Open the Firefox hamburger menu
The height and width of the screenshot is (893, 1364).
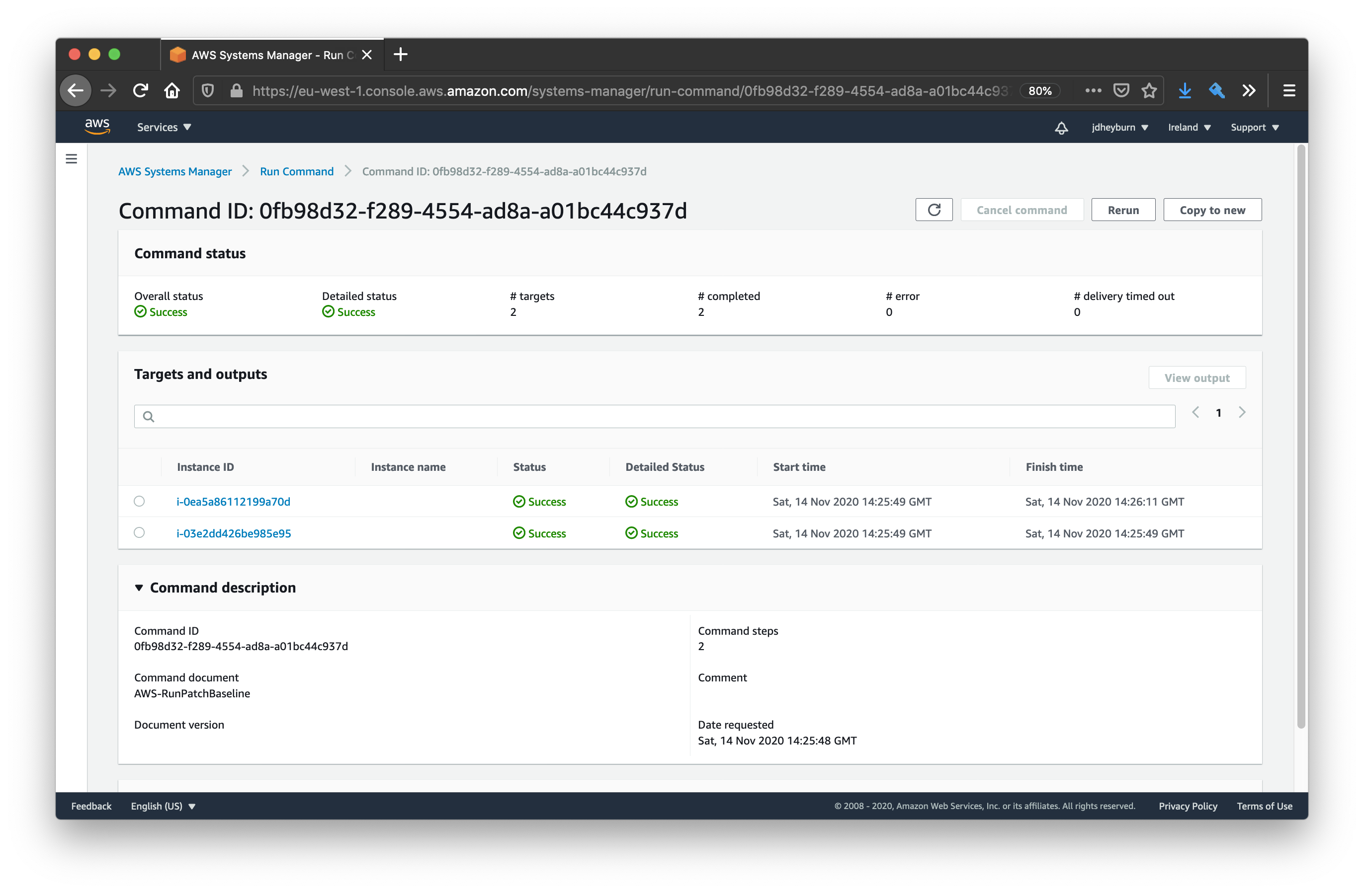pos(1289,90)
